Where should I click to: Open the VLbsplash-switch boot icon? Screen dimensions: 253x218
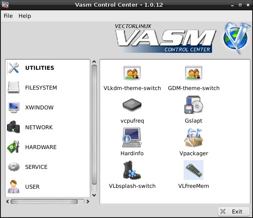click(132, 171)
